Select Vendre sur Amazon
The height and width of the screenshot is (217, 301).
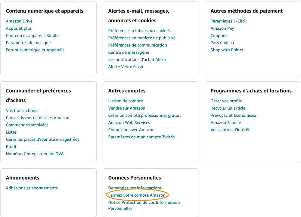click(127, 108)
